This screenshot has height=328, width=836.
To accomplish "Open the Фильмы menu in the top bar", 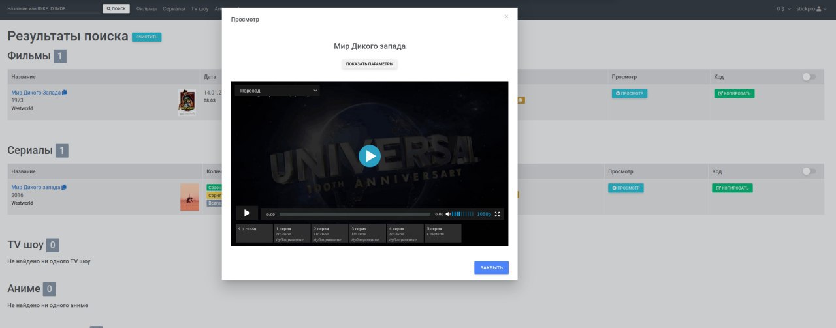I will (146, 9).
